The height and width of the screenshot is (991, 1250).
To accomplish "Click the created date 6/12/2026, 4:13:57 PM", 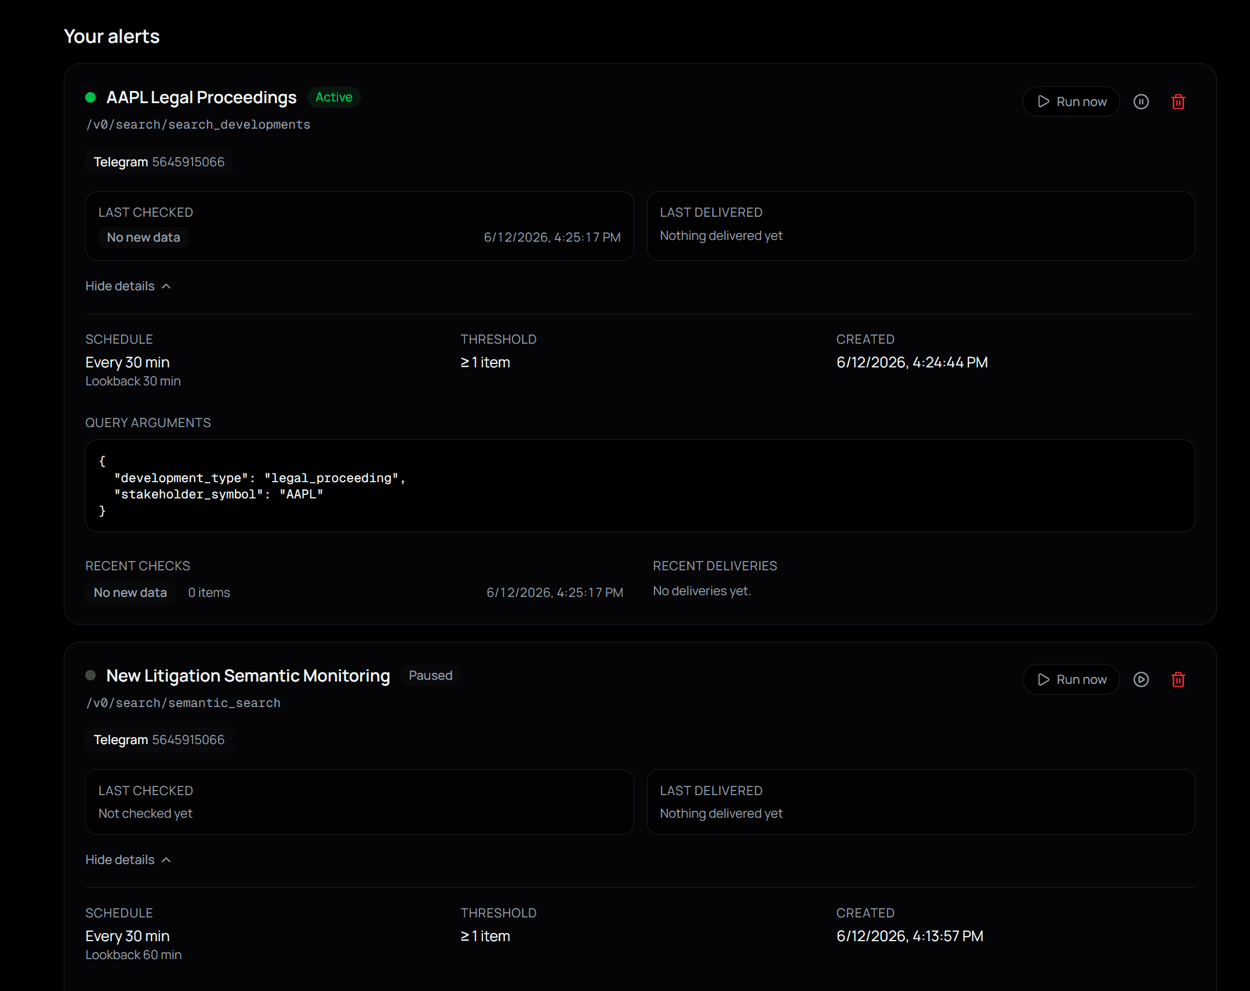I will tap(910, 937).
